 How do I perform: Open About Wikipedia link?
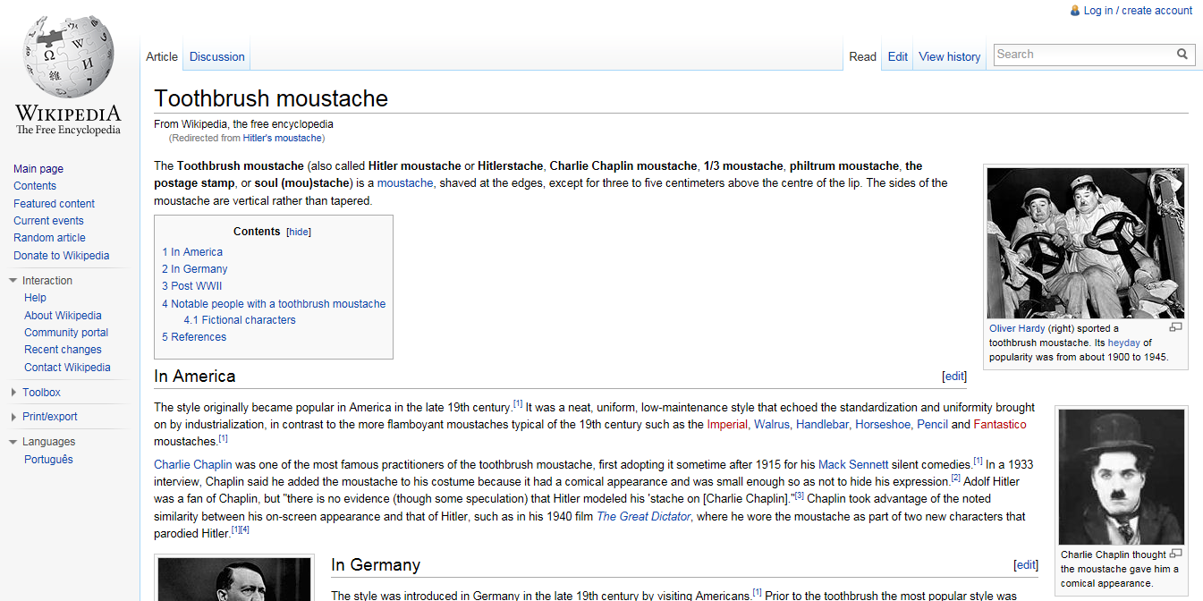pos(63,316)
